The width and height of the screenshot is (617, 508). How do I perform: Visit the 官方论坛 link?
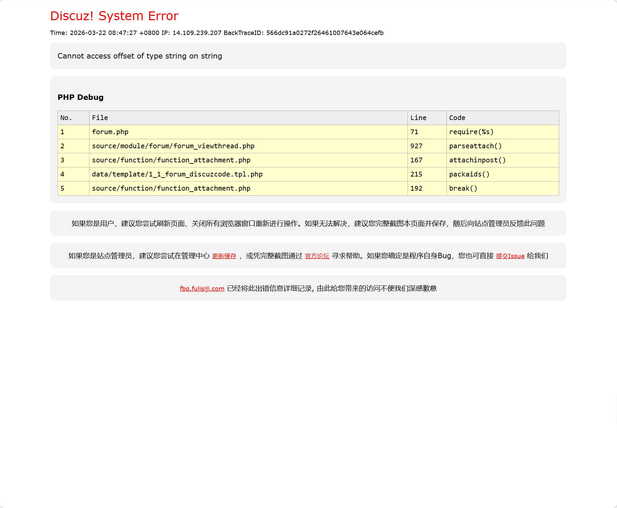click(316, 256)
